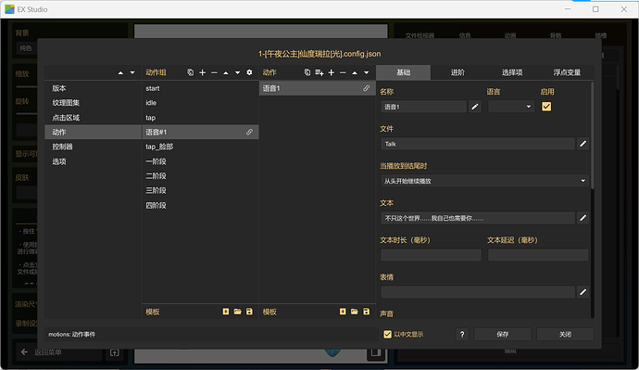Select the start motion group
The image size is (639, 370).
point(200,88)
